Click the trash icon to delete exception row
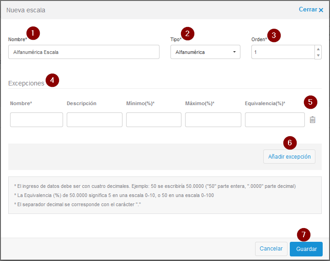 (312, 120)
